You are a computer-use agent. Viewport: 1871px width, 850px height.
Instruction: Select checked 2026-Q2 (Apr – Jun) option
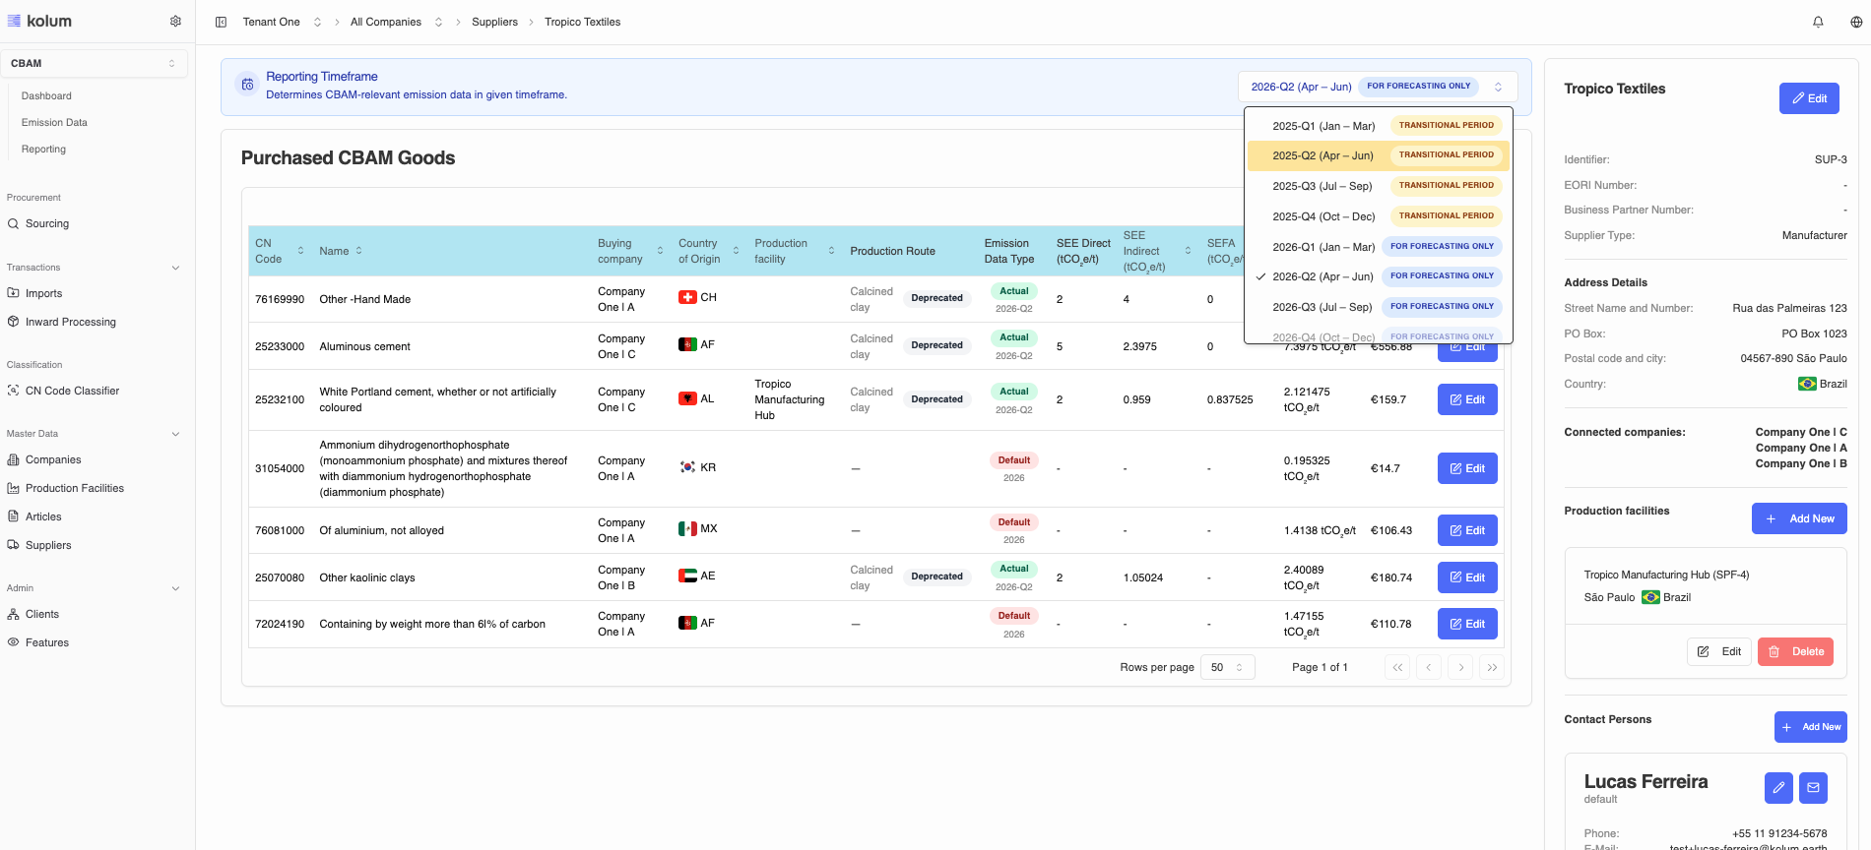[1379, 276]
